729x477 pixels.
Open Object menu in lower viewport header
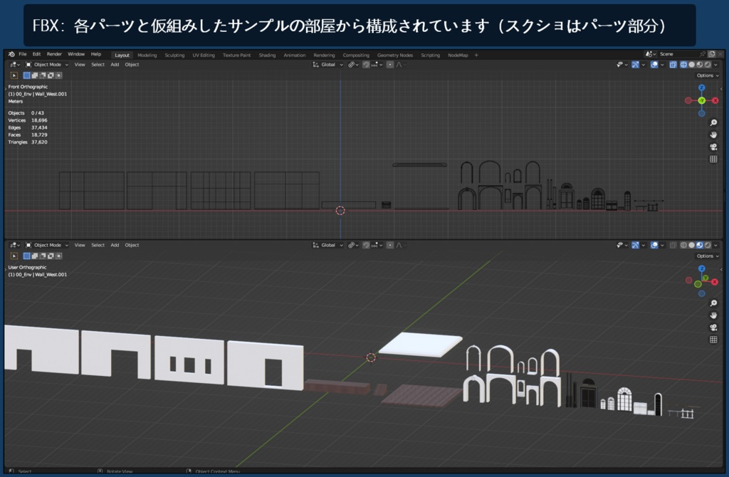click(132, 245)
